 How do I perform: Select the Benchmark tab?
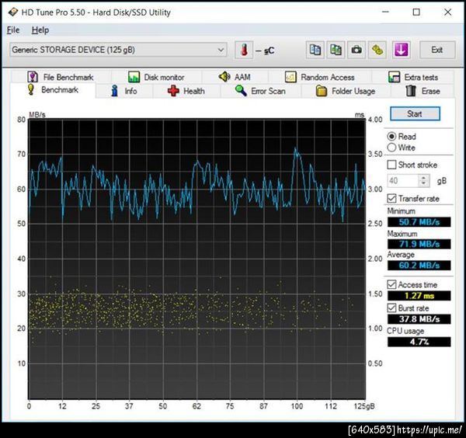(53, 90)
